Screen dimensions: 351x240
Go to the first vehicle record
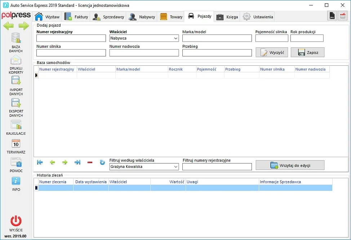(x=40, y=162)
